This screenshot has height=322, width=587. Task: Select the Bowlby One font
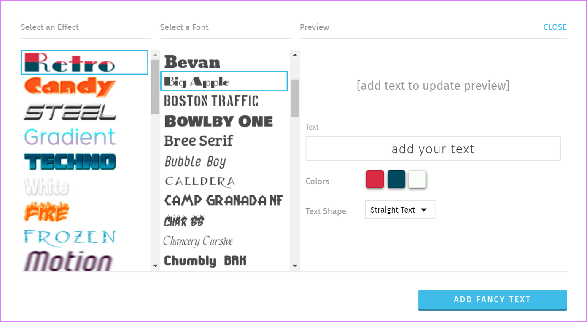pos(218,121)
